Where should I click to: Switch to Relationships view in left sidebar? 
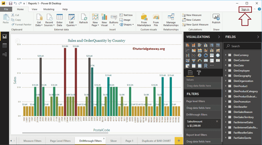coord(5,55)
